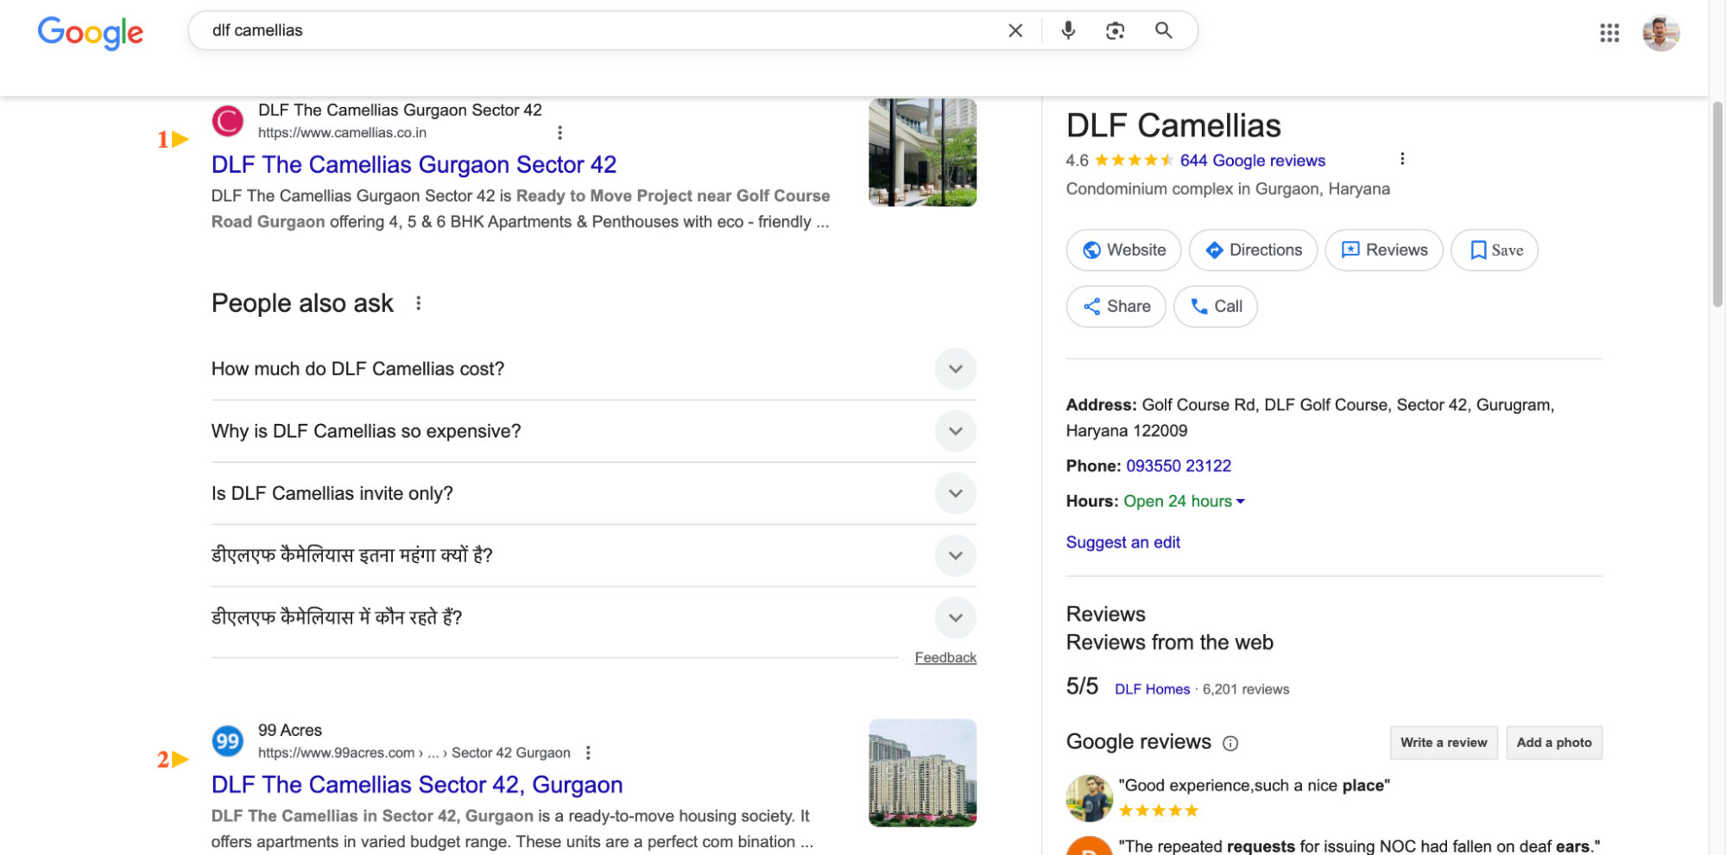The height and width of the screenshot is (855, 1726).
Task: Open the 99 Acres result thumbnail image
Action: 922,773
